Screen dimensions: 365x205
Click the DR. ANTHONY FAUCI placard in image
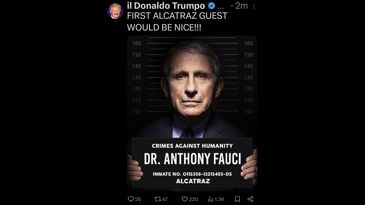point(192,159)
